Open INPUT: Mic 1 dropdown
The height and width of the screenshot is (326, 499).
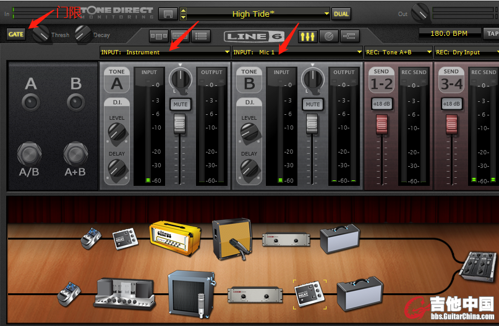(x=297, y=52)
